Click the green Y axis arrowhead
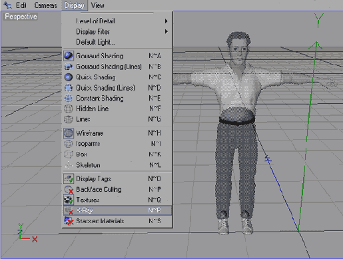The height and width of the screenshot is (259, 343). 316,45
